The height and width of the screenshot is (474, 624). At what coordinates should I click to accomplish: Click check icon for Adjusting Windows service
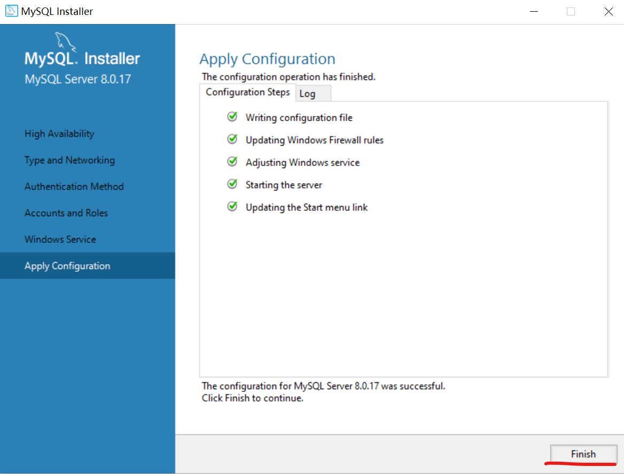(232, 161)
